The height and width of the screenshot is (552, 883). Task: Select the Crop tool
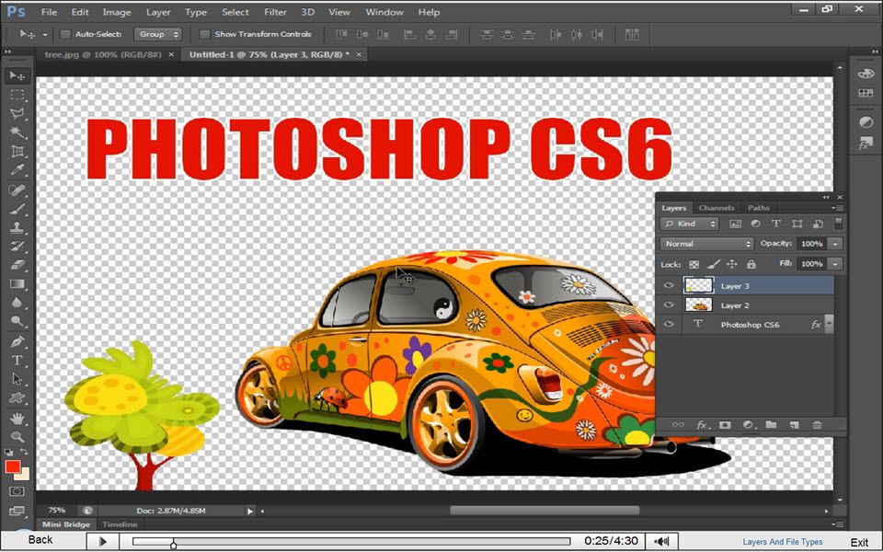coord(17,151)
